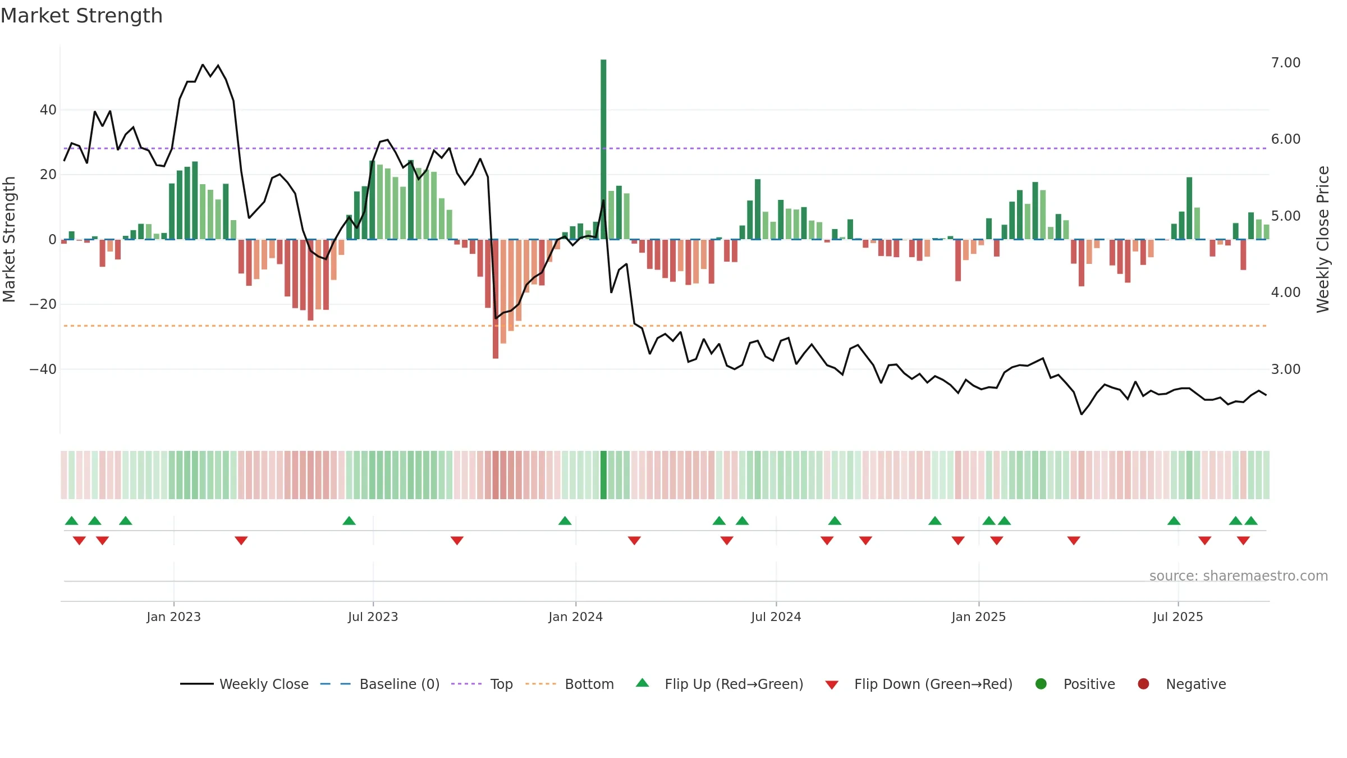This screenshot has width=1347, height=758.
Task: Select the Flip Up marker just before Jul 2023
Action: pos(349,520)
